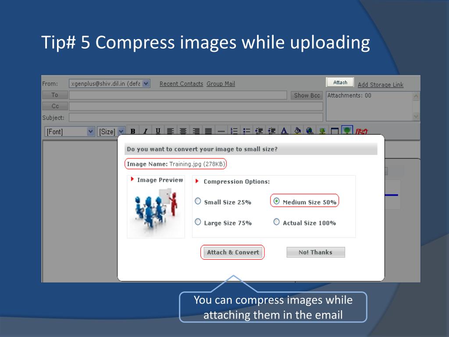Viewport: 449px width, 337px height.
Task: Center align text in editor toolbar
Action: 183,131
